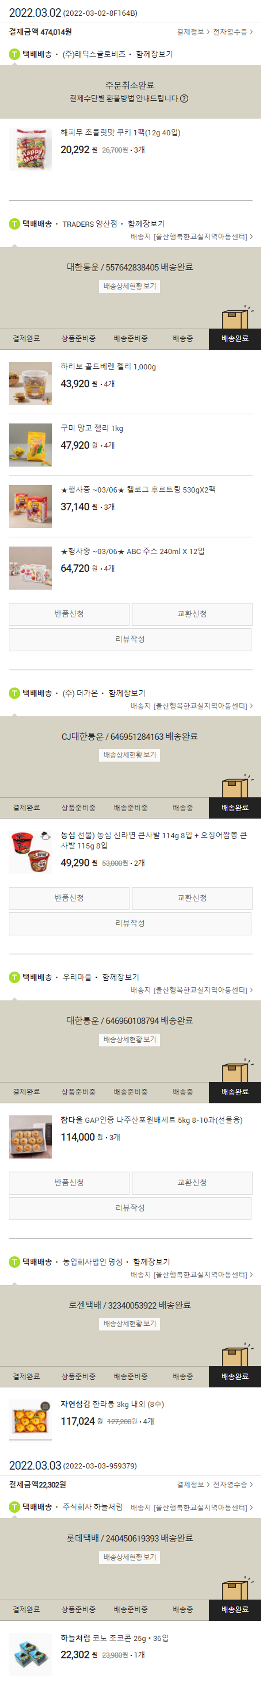Click the green T badge beside TRADERS 양산점

[x=14, y=224]
